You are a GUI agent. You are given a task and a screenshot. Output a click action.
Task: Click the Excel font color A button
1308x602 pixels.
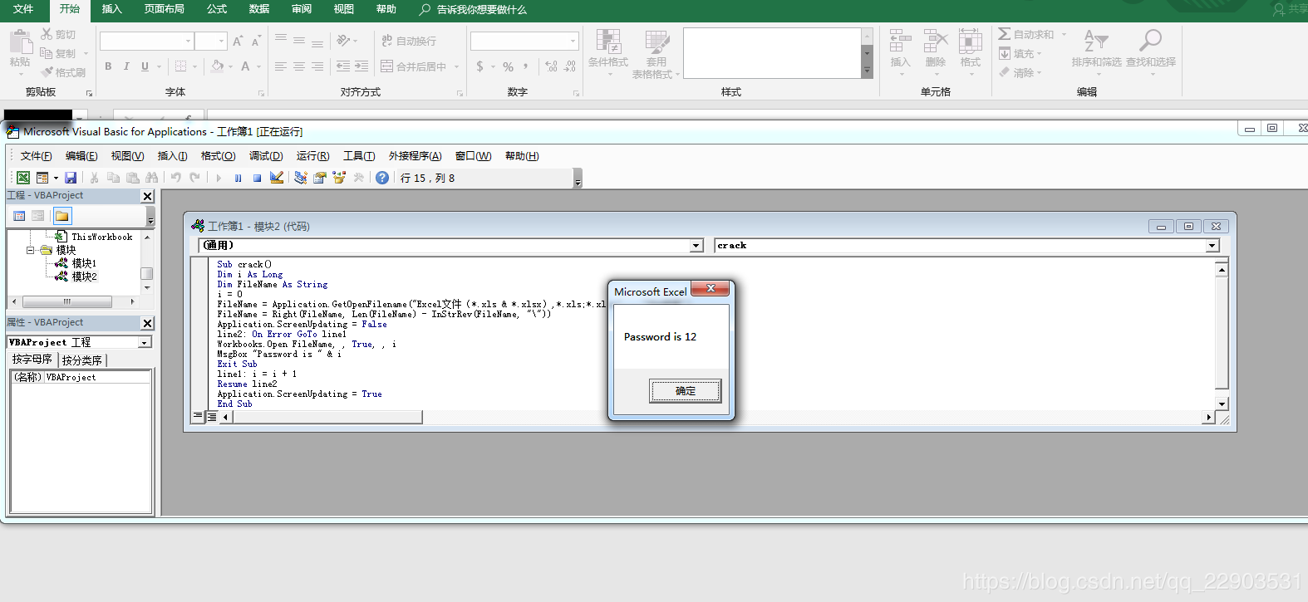click(x=245, y=66)
